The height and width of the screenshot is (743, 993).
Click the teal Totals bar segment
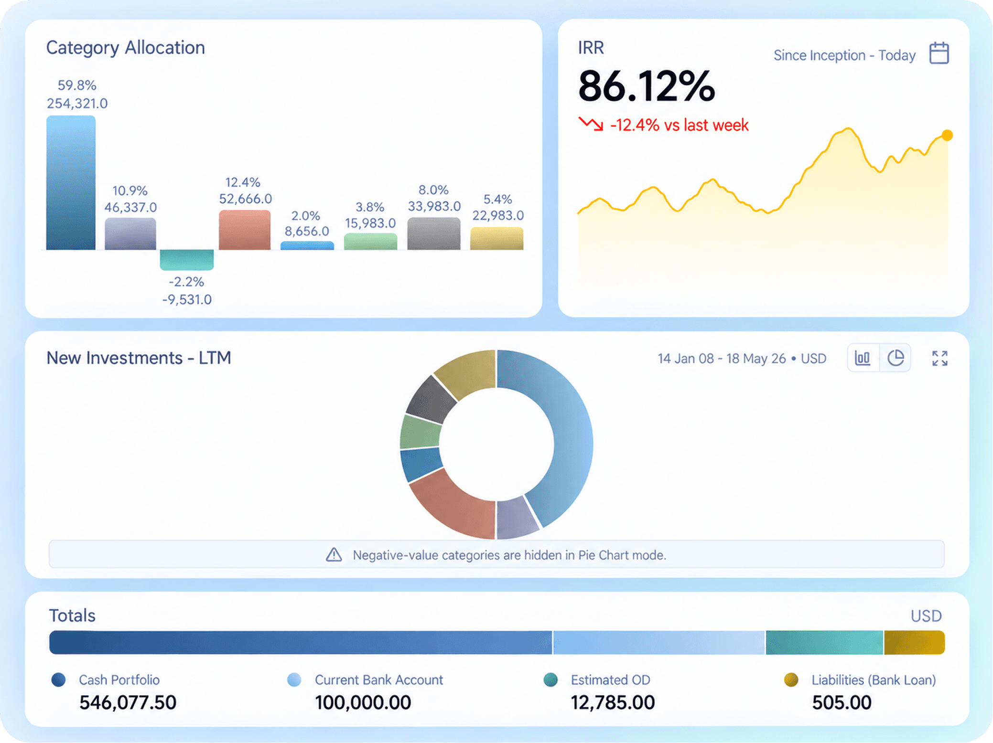tap(824, 642)
